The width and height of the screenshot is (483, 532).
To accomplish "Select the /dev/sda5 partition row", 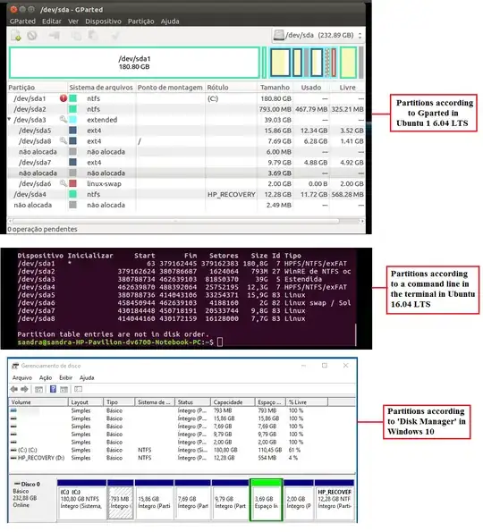I will click(x=186, y=131).
